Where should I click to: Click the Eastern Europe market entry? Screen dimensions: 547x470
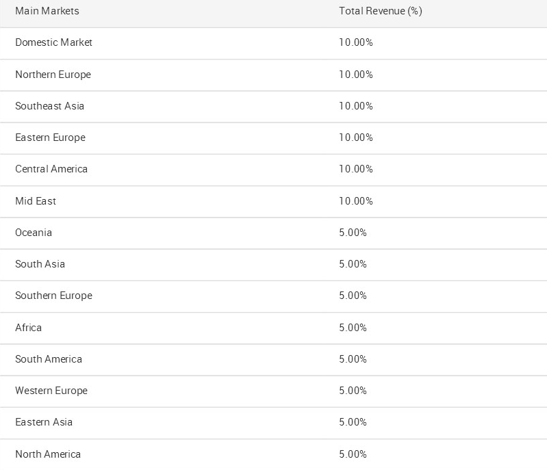[50, 138]
